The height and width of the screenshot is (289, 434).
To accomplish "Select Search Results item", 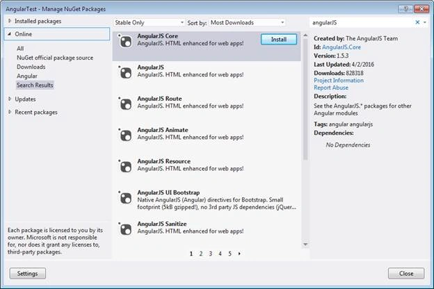I will click(x=35, y=85).
